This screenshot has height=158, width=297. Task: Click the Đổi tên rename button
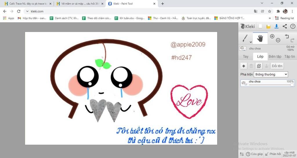point(277,66)
